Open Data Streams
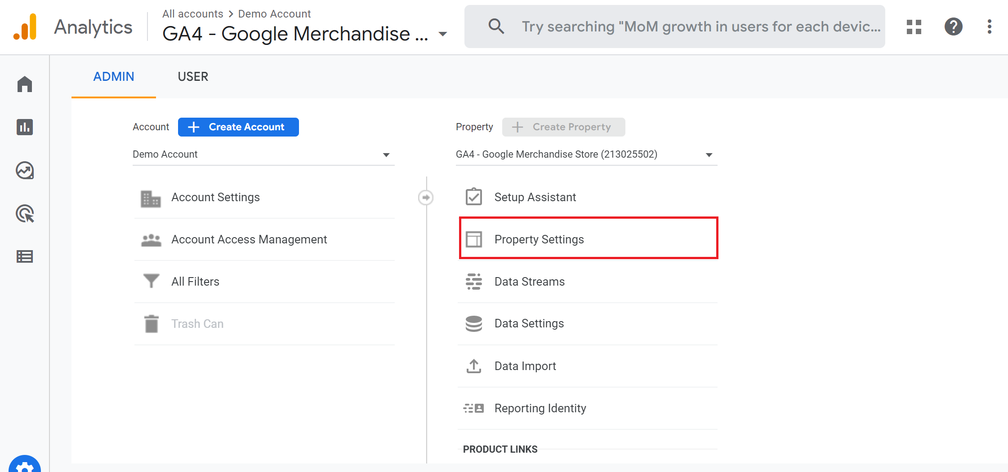 pyautogui.click(x=588, y=282)
